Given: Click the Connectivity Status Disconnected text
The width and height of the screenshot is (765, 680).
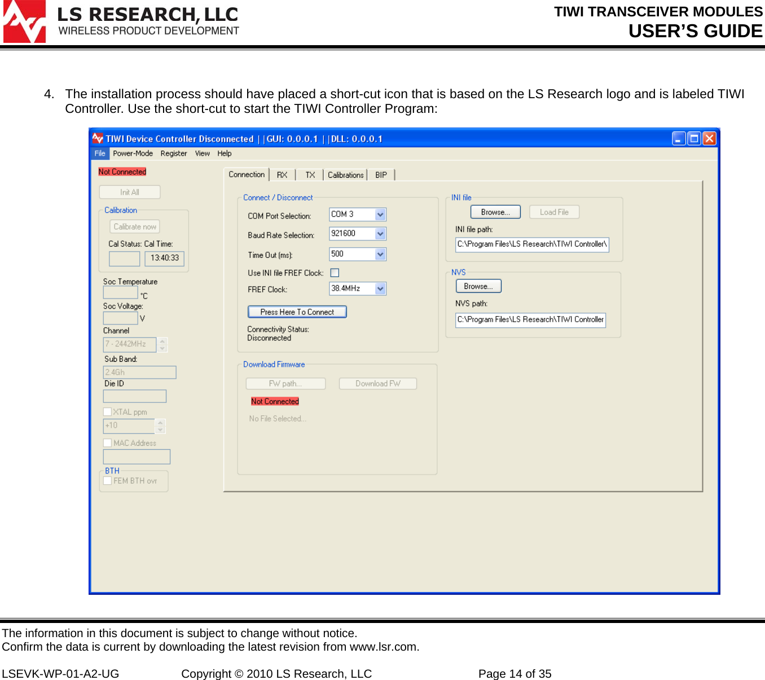Looking at the screenshot, I should pyautogui.click(x=269, y=338).
